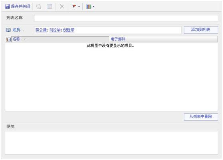The height and width of the screenshot is (160, 223).
Task: Click the floppy disk save icon
Action: point(7,6)
